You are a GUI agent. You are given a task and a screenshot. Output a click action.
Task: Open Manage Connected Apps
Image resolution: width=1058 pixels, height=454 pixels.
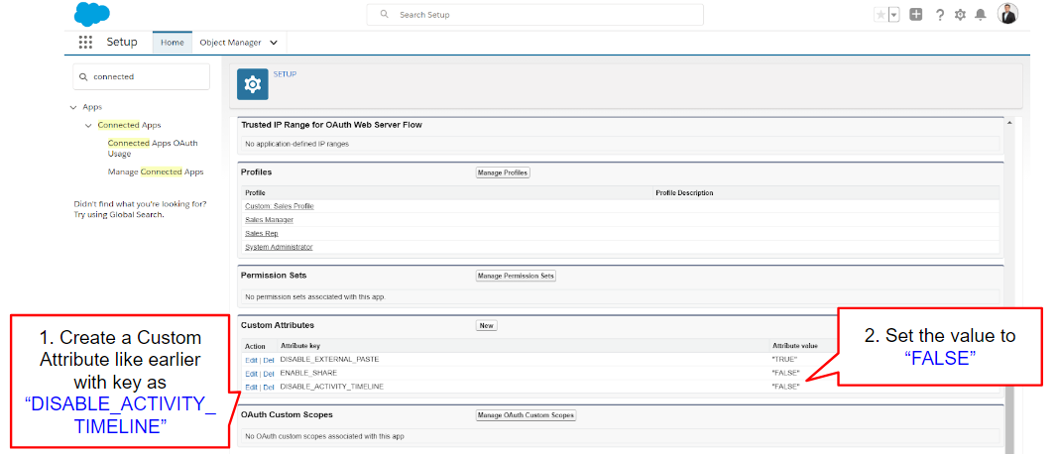point(156,172)
